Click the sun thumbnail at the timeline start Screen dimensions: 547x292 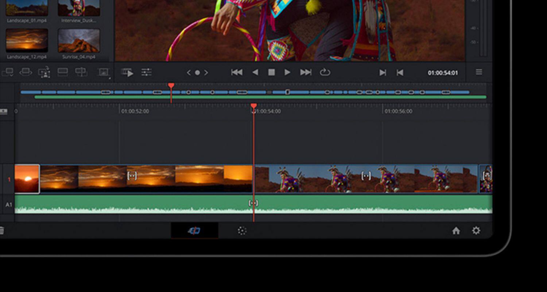[27, 179]
